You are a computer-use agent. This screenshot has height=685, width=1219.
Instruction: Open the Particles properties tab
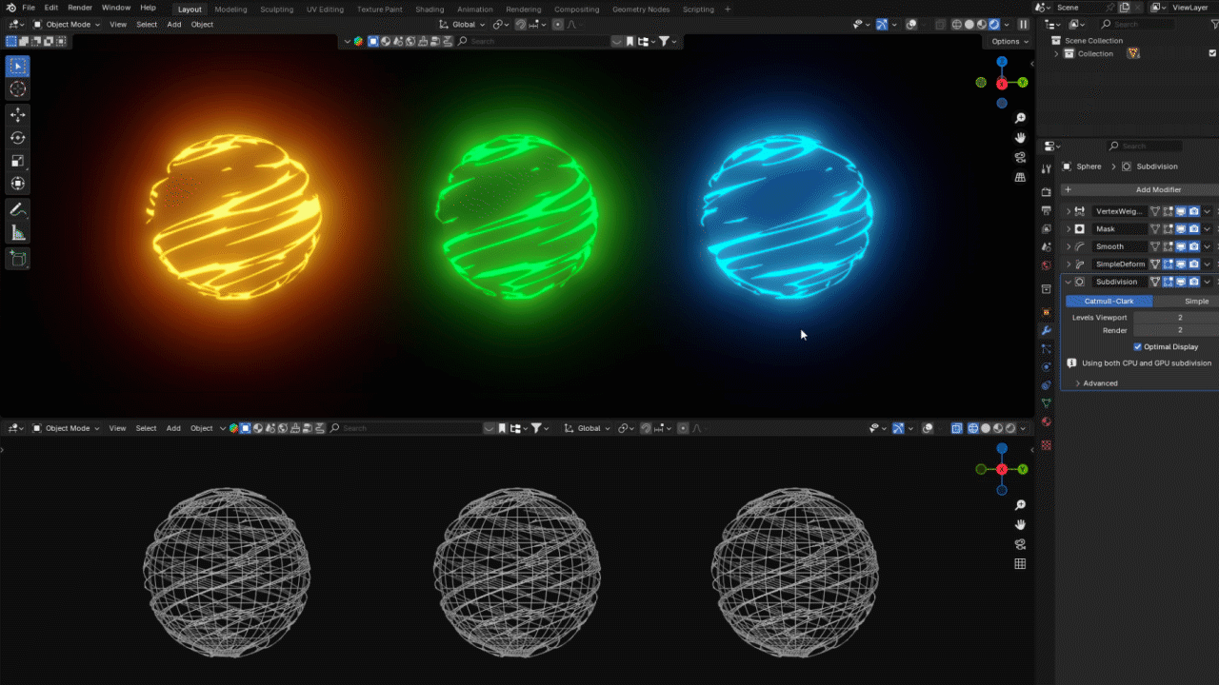click(x=1047, y=349)
